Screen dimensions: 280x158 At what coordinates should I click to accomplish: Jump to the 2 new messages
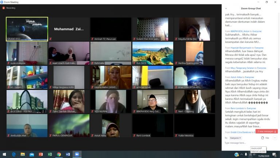[267, 131]
